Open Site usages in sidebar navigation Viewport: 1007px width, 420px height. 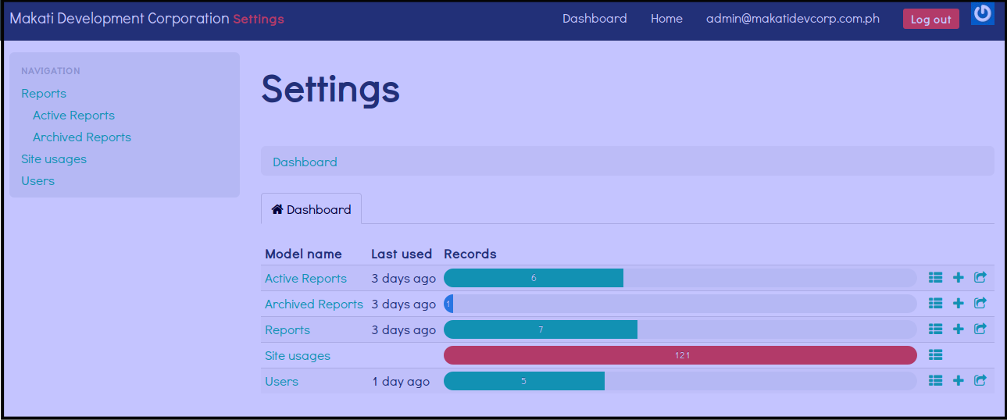[x=54, y=159]
